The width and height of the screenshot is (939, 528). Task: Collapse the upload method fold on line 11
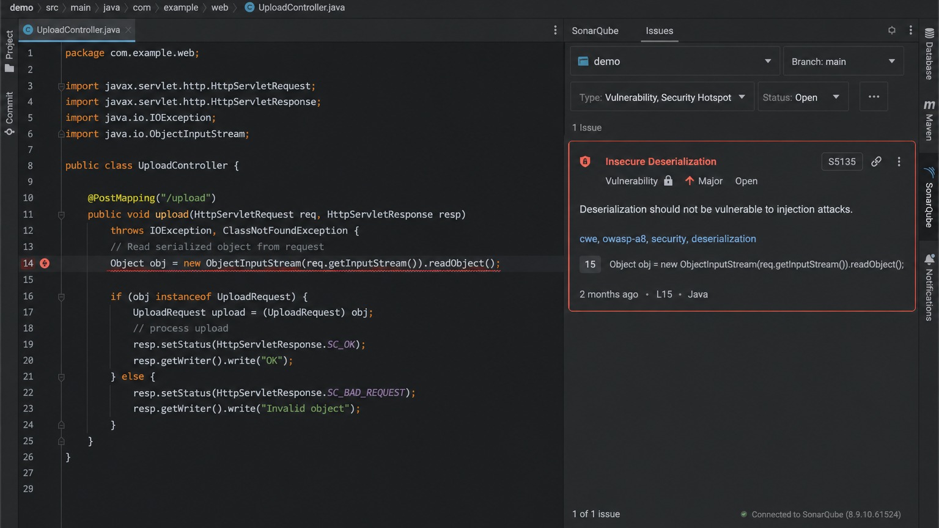pos(61,215)
